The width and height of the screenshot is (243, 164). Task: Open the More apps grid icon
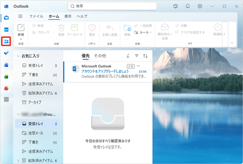[x=6, y=99]
